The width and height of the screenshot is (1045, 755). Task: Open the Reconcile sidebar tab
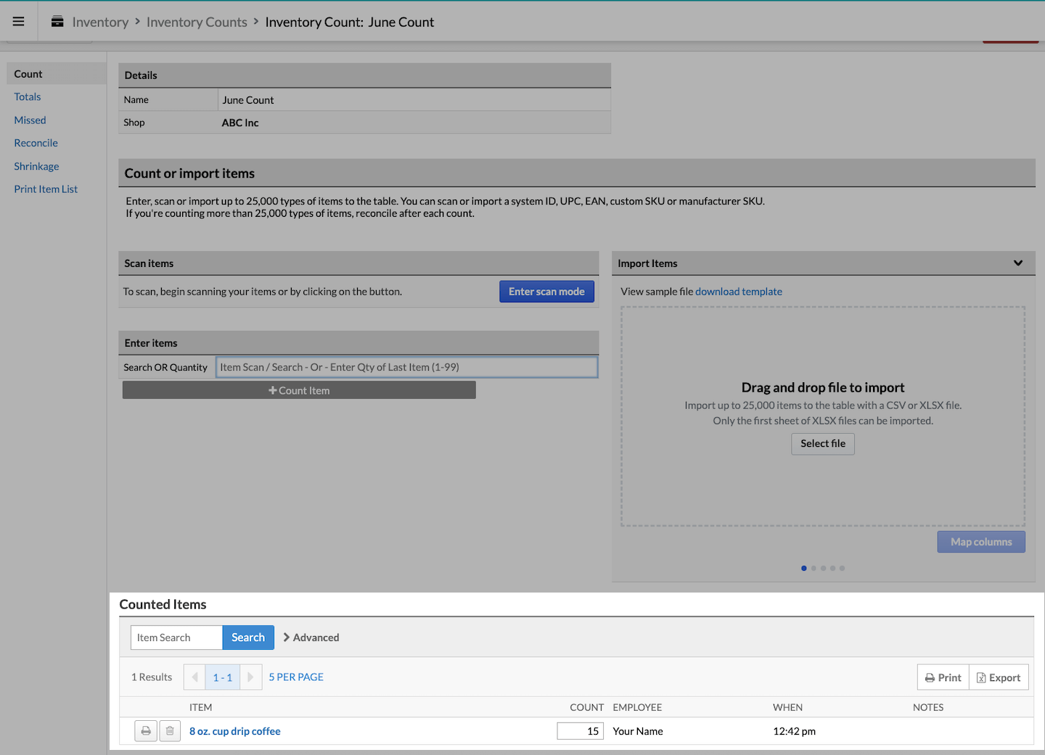(x=36, y=144)
